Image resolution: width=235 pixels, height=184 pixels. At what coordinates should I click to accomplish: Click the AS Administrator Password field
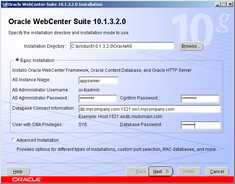point(98,99)
